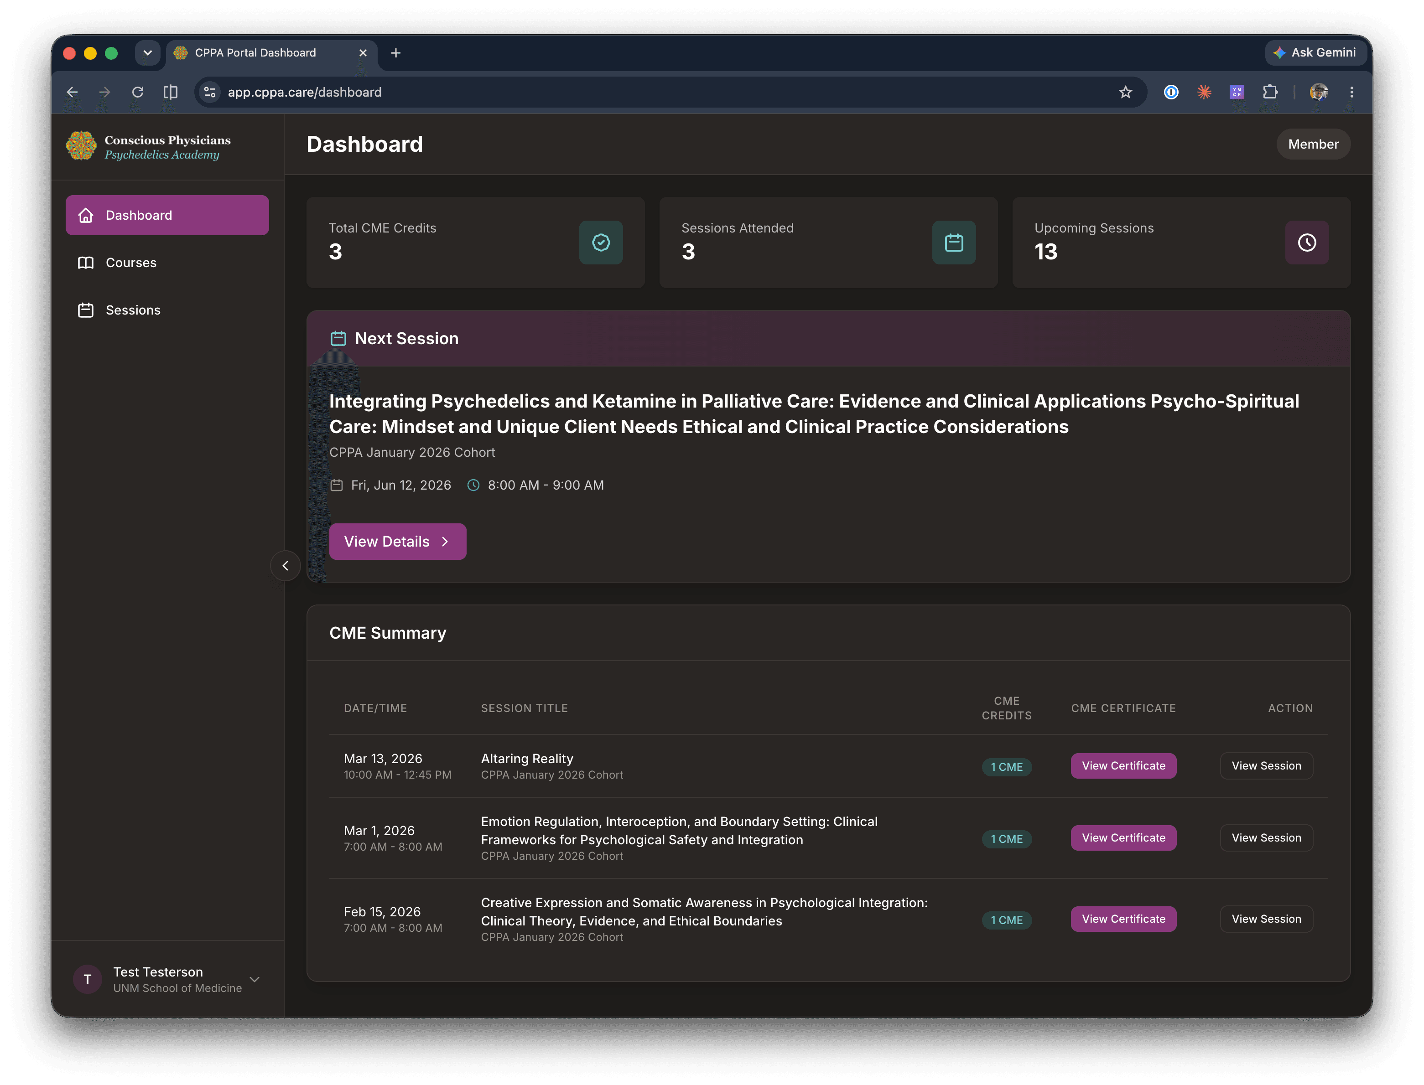The width and height of the screenshot is (1424, 1085).
Task: Click the T user avatar circle
Action: [87, 979]
